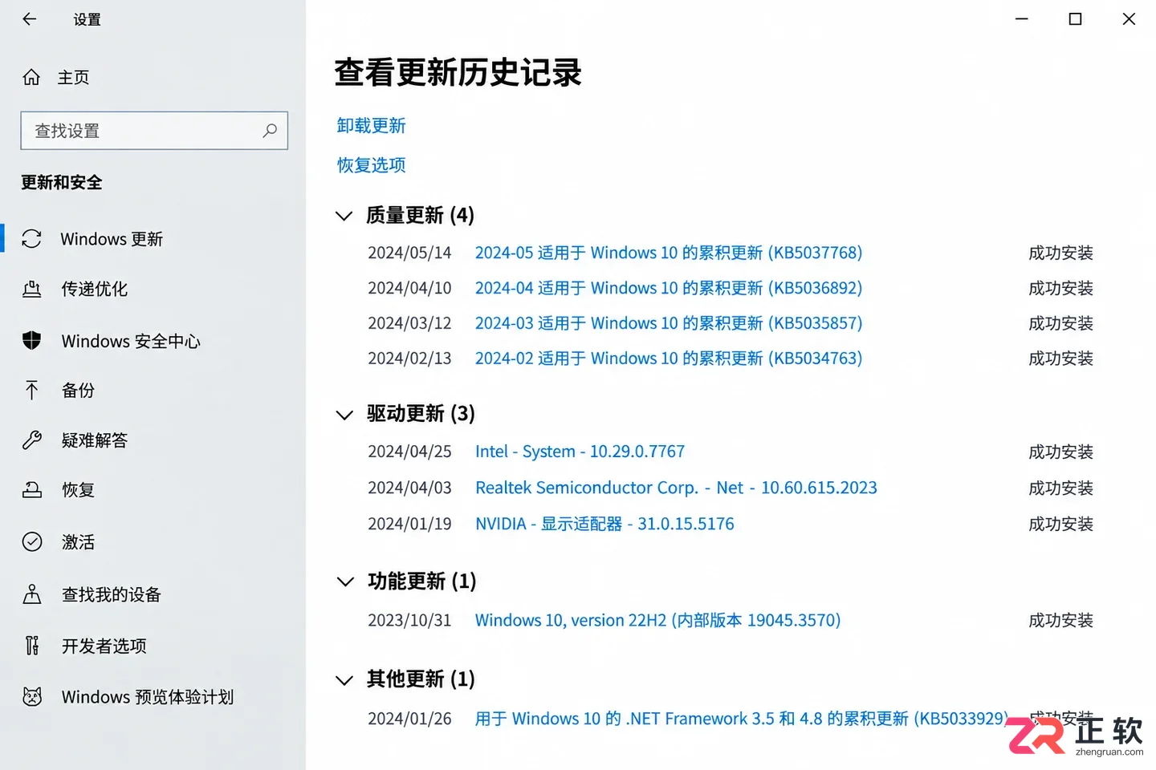Open the KB5035857 cumulative update link
The image size is (1156, 770).
(x=669, y=323)
